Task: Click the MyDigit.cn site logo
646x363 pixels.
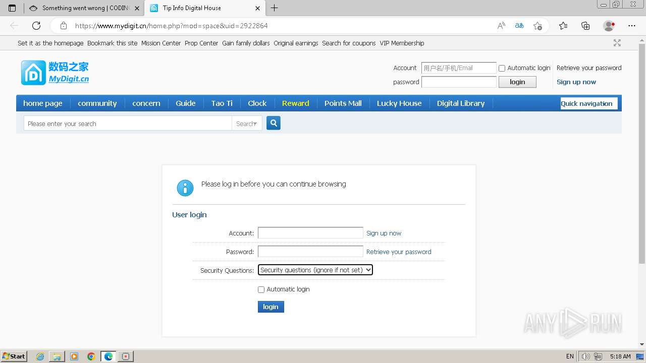Action: point(55,73)
